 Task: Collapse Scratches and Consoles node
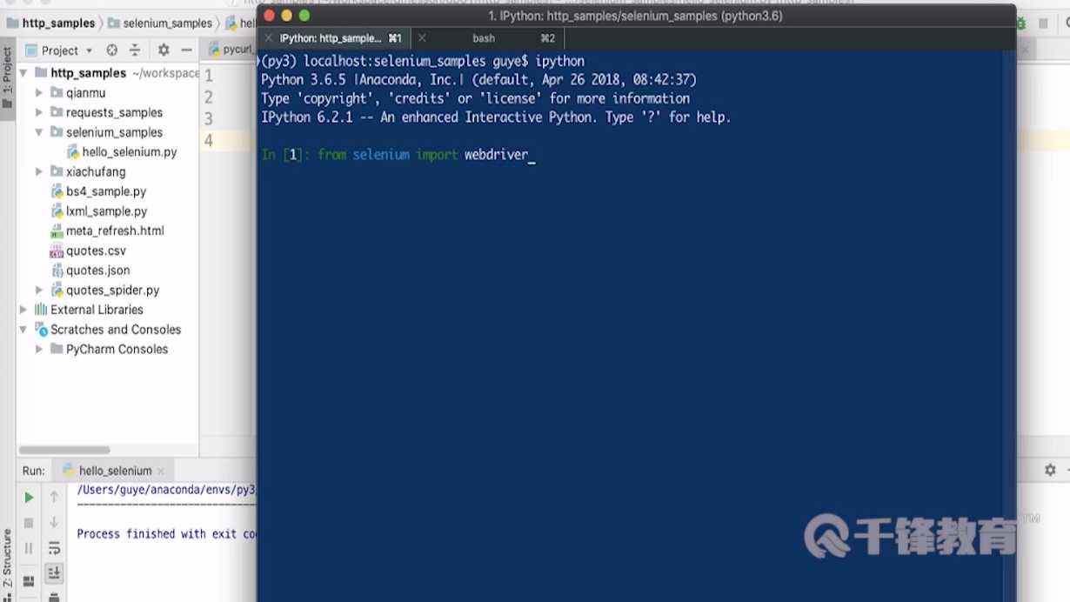23,330
